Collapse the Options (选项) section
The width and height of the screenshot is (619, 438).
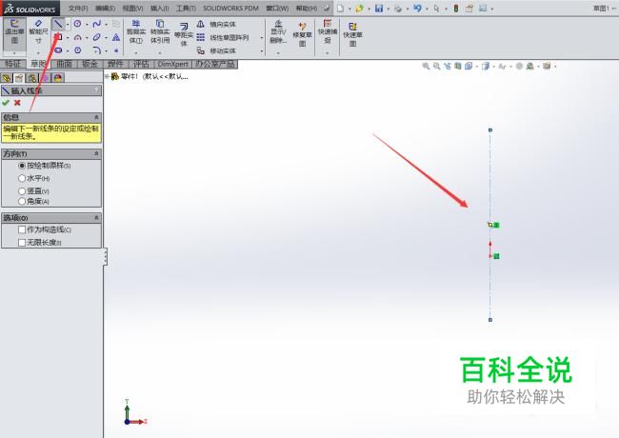pyautogui.click(x=96, y=218)
